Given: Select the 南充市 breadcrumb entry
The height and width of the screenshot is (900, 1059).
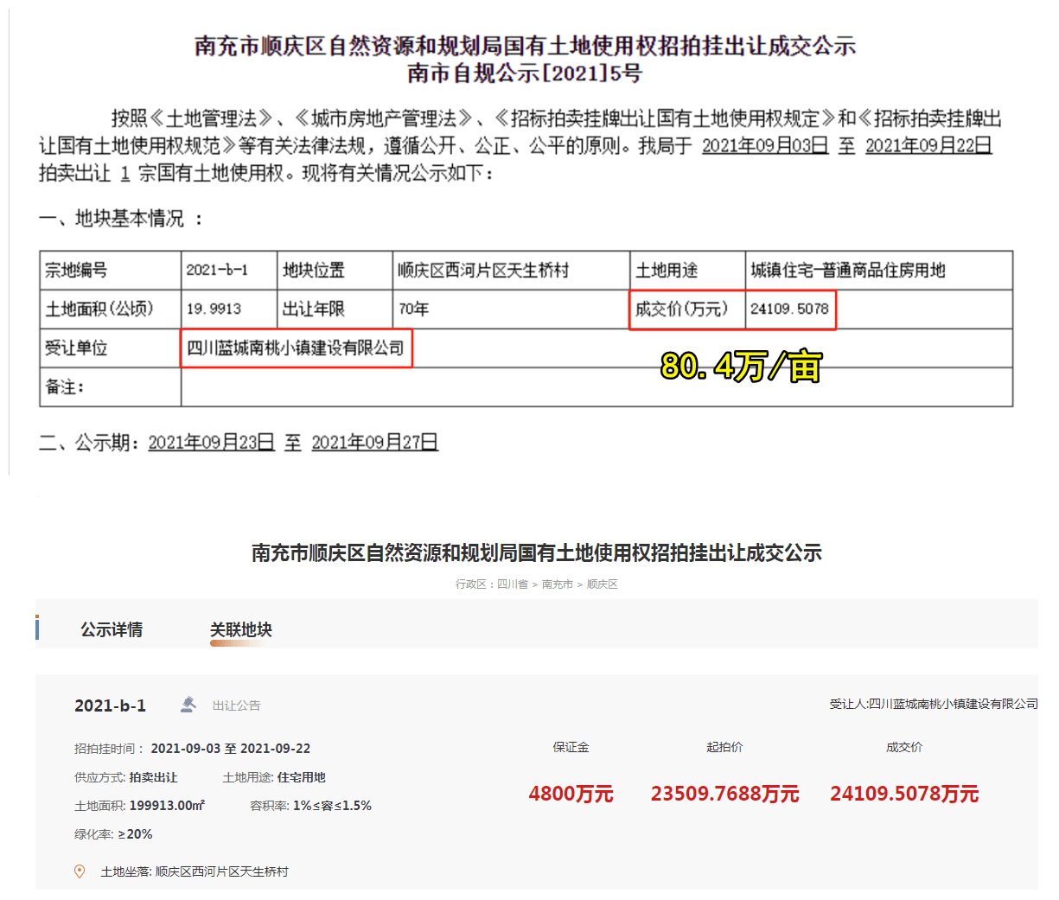Looking at the screenshot, I should coord(556,584).
